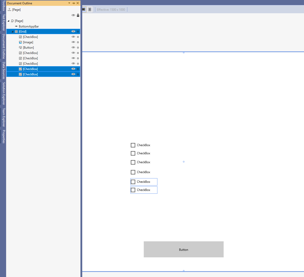This screenshot has height=277, width=304.
Task: Toggle the show/hide all eye icon in the outline header
Action: click(73, 15)
